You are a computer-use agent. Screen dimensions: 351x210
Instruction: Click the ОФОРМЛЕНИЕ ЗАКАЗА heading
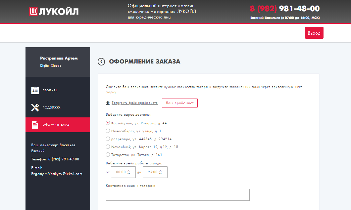(x=145, y=62)
